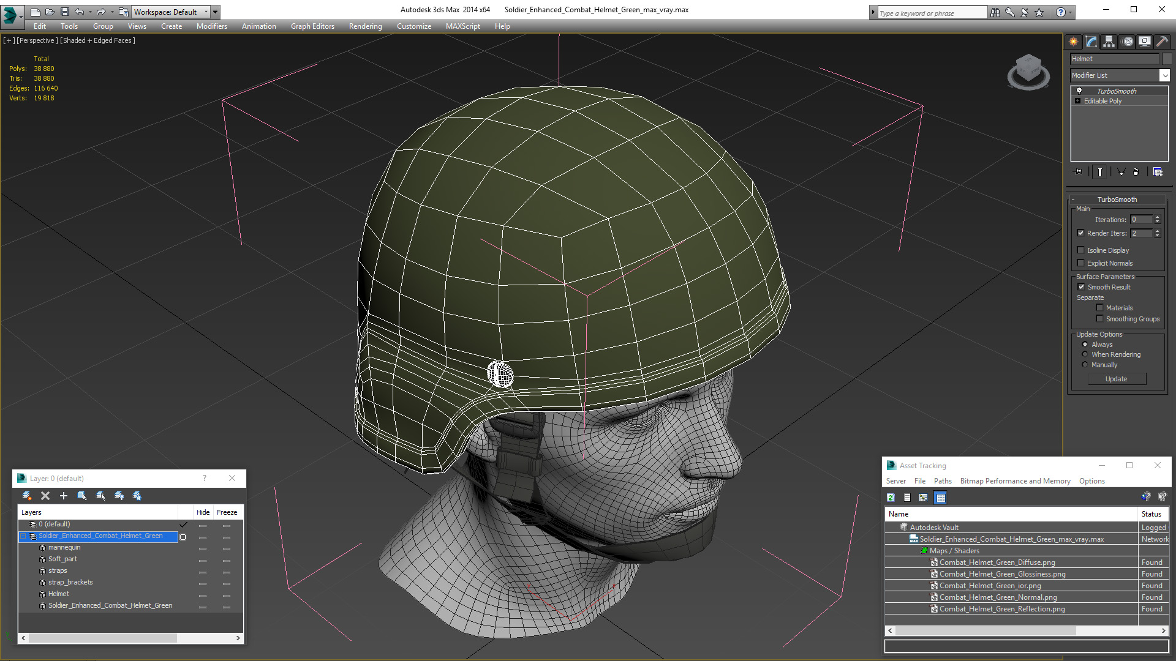Open the Modifier List dropdown
This screenshot has width=1176, height=661.
point(1164,75)
